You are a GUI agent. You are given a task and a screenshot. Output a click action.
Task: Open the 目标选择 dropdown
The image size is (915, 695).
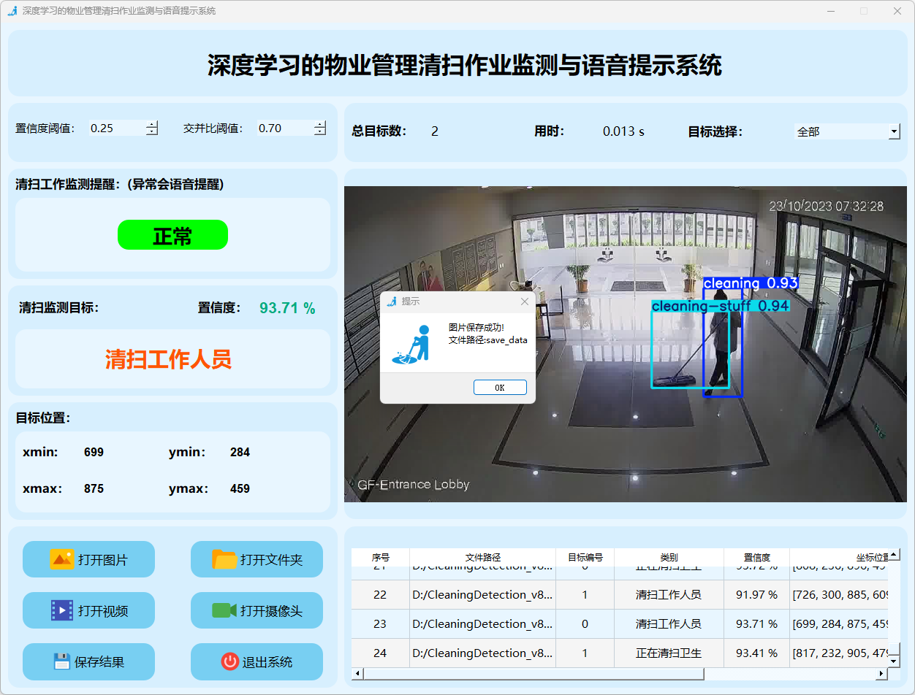point(894,131)
